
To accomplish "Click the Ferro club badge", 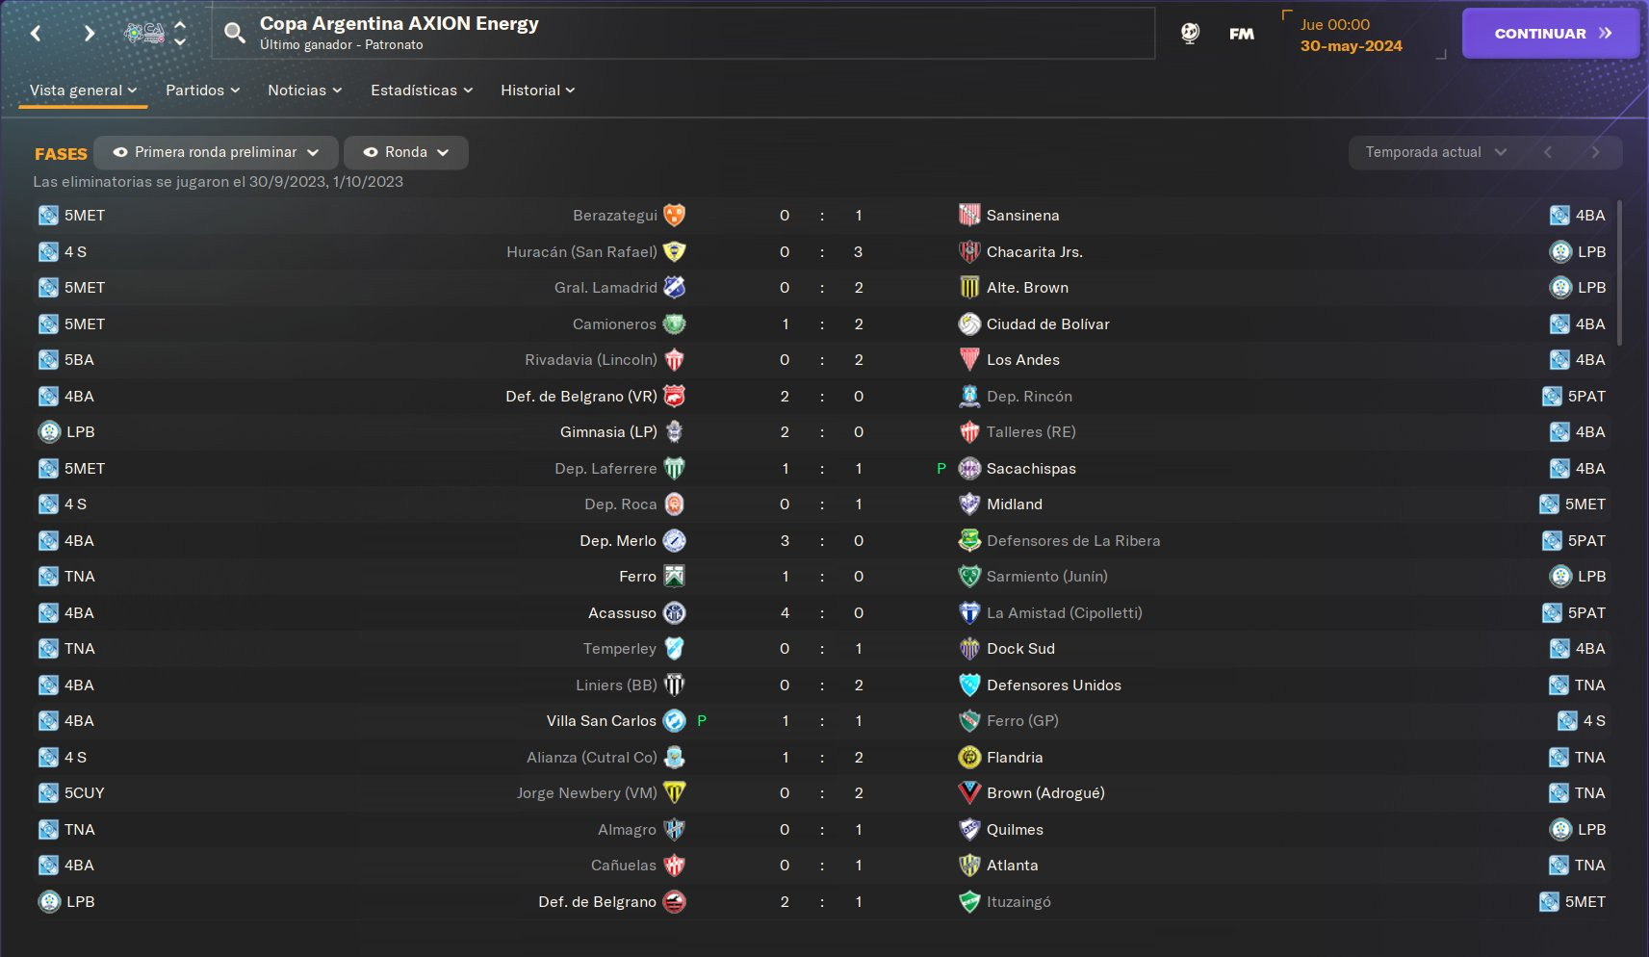I will 675,577.
